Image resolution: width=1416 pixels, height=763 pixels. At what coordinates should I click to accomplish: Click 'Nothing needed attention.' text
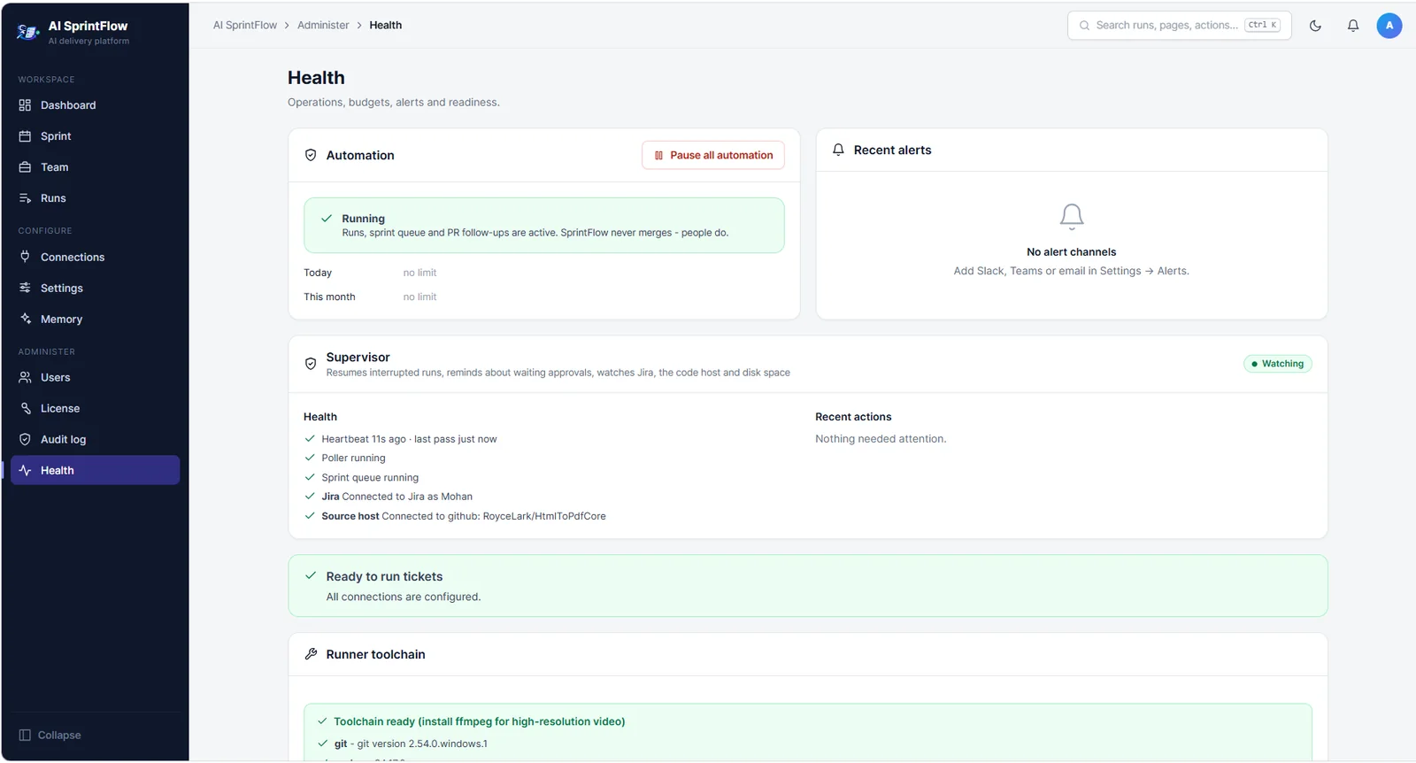coord(881,439)
